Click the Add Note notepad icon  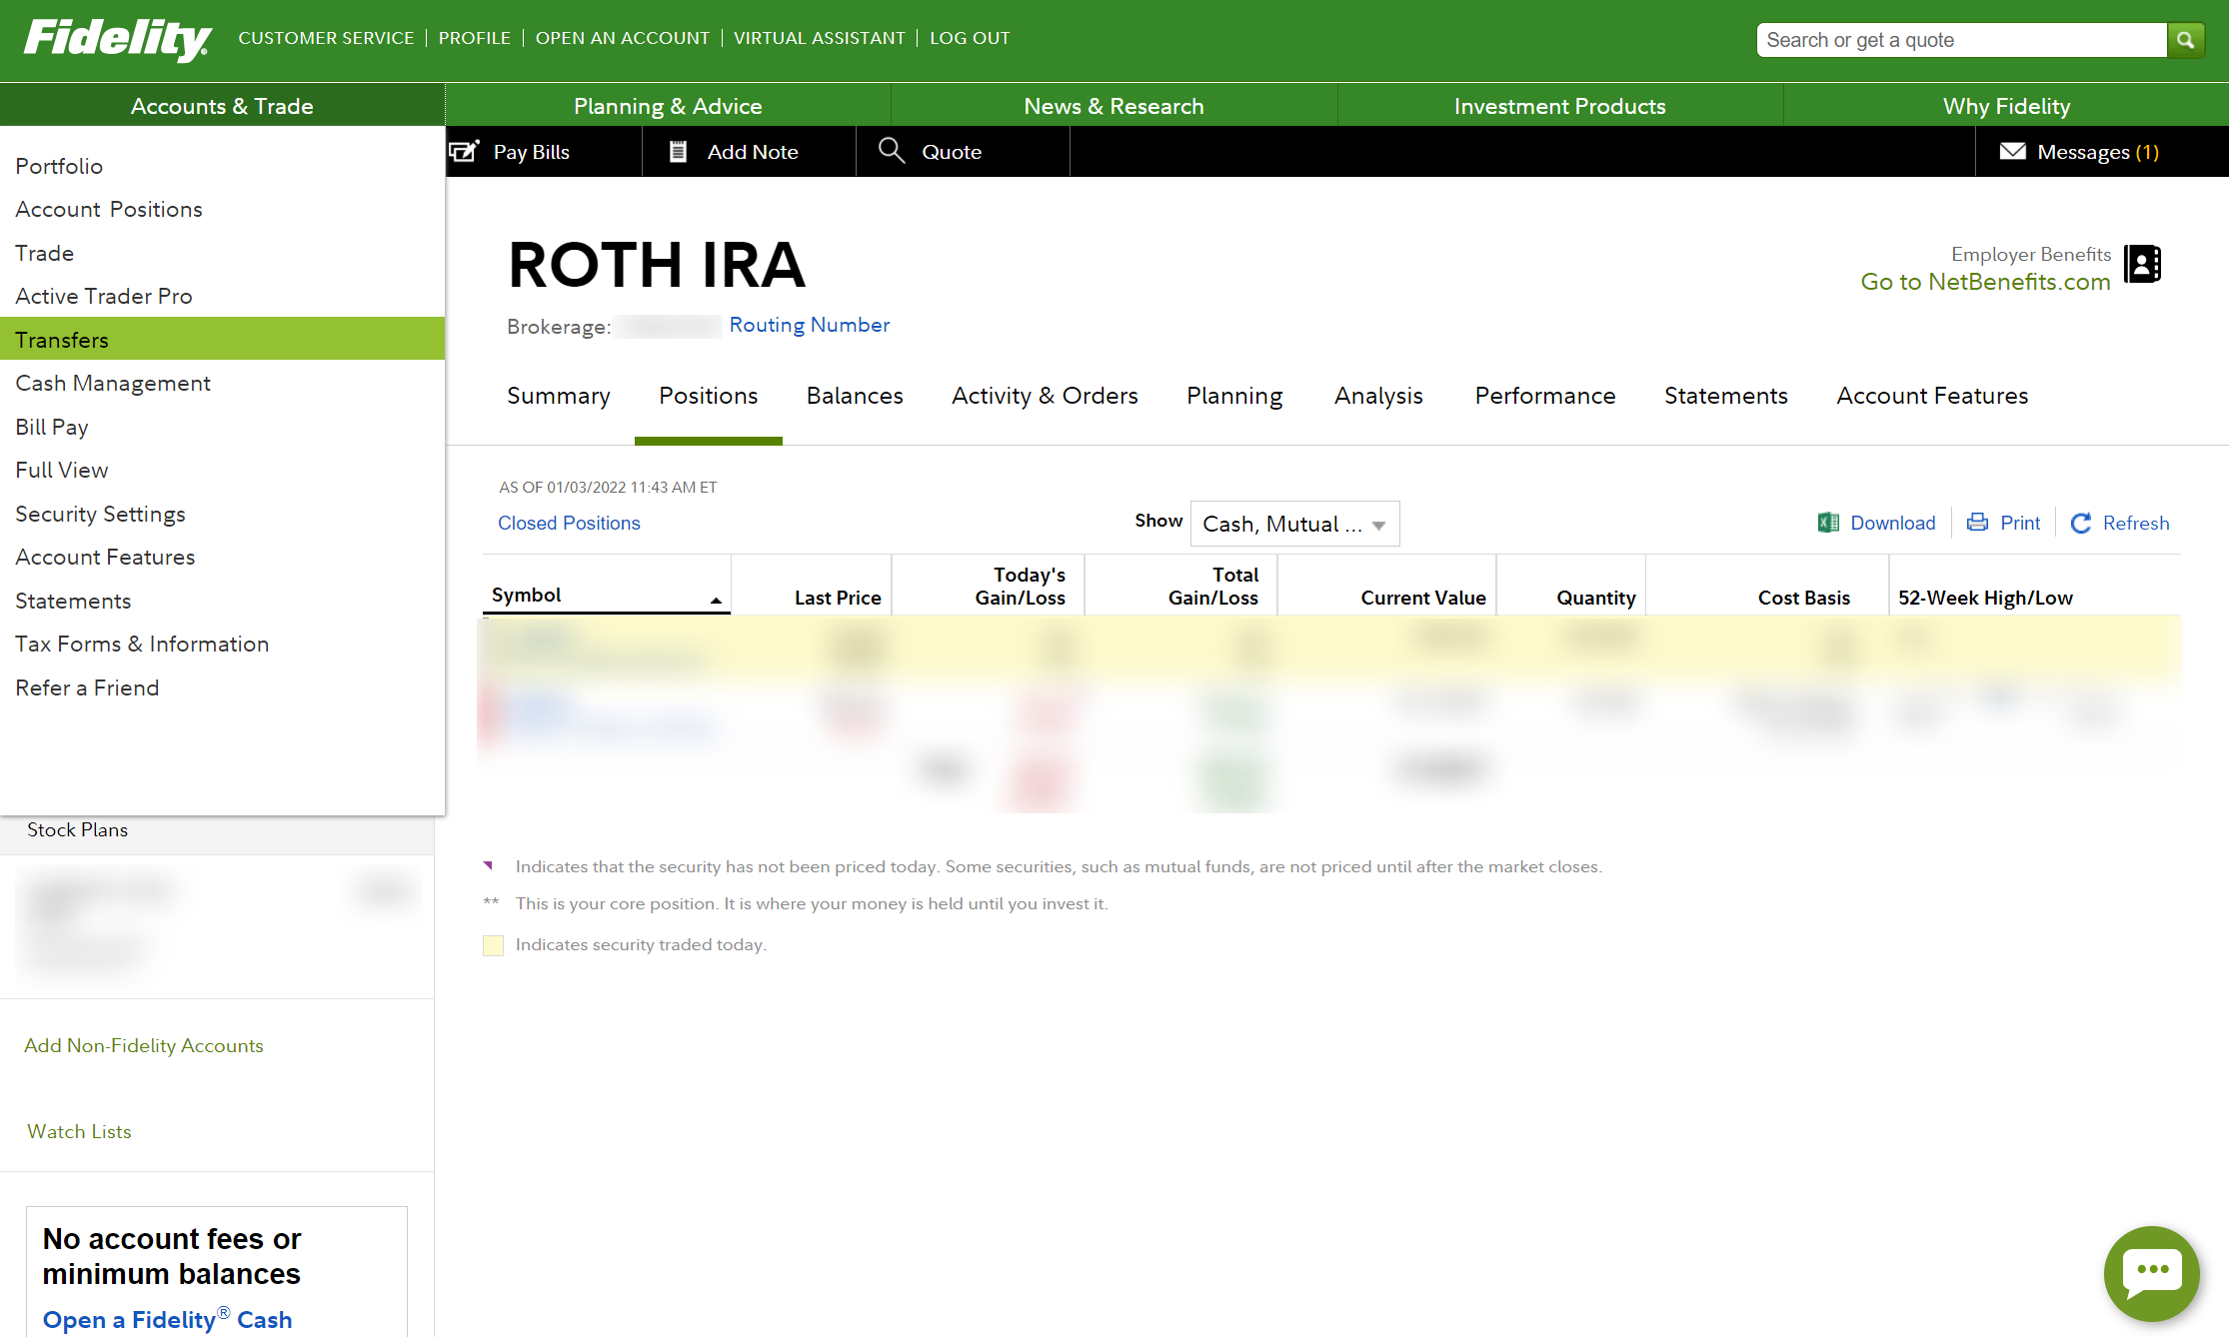pos(678,151)
